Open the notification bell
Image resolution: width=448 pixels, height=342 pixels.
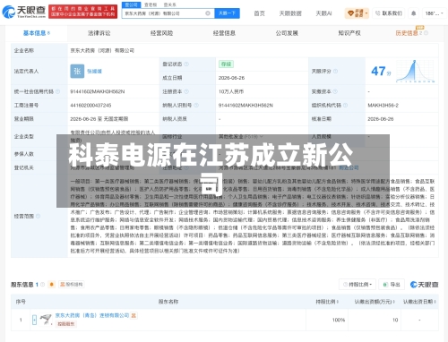tap(414, 13)
